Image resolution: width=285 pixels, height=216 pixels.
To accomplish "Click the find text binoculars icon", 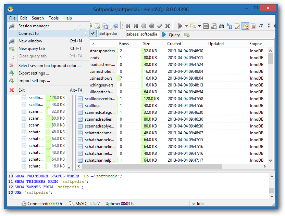I will (x=221, y=26).
